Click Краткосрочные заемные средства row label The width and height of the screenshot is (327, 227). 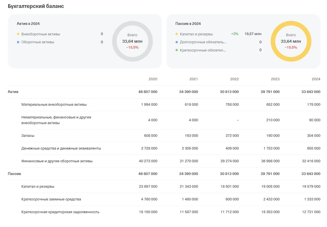[51, 199]
